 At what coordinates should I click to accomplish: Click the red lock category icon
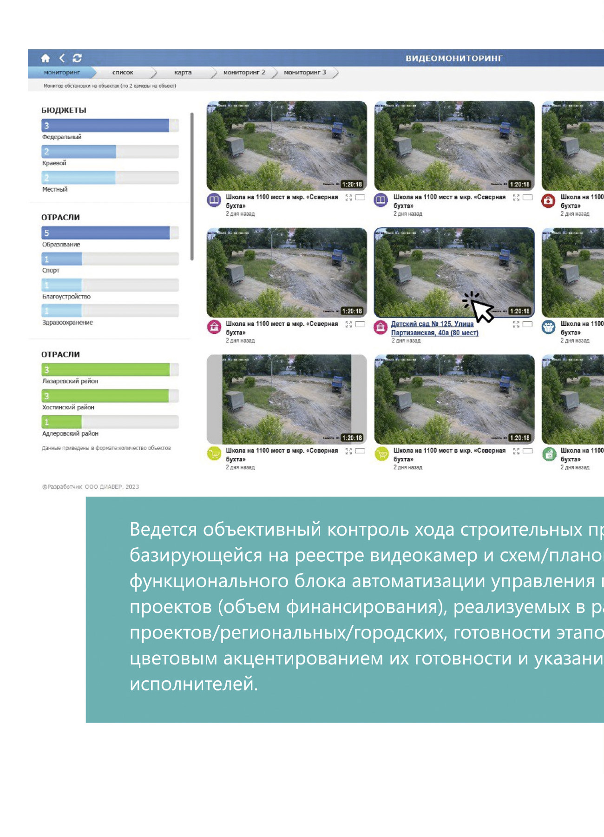pyautogui.click(x=548, y=200)
